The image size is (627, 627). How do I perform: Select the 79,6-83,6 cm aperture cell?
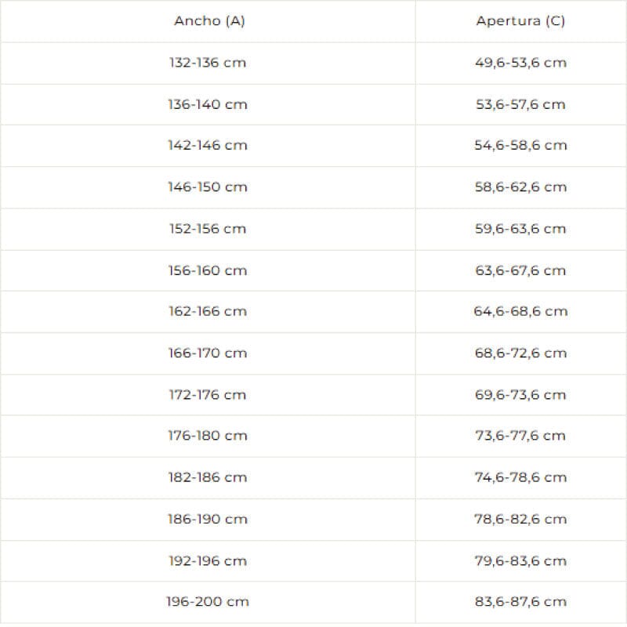click(520, 560)
